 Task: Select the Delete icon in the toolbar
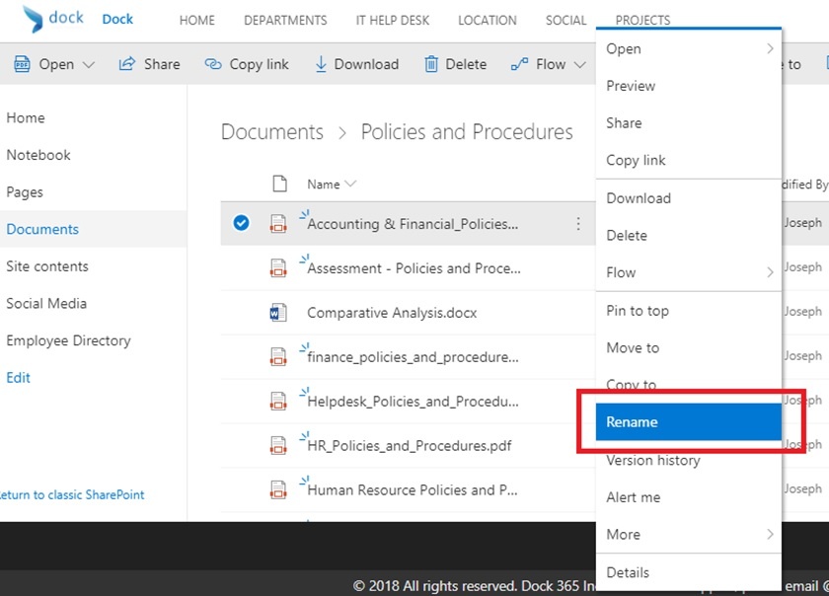coord(432,63)
